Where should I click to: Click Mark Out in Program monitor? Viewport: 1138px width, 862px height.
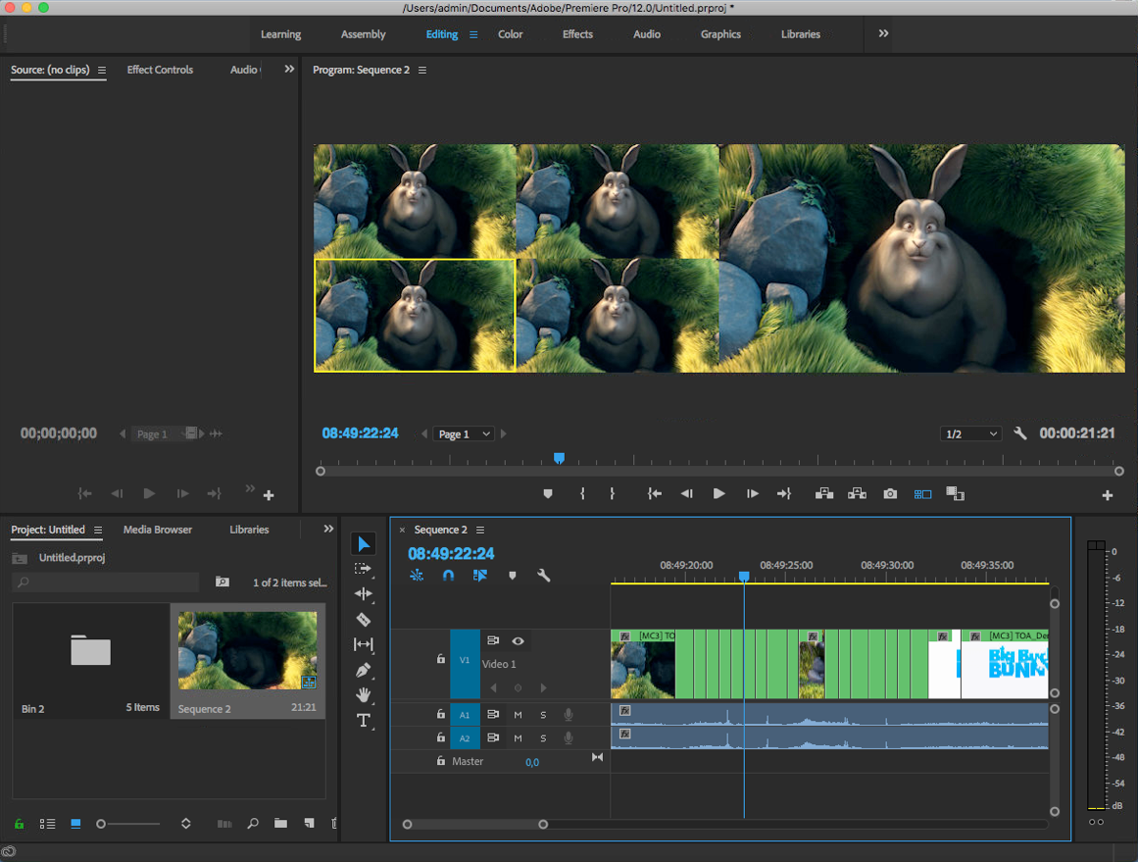[613, 494]
